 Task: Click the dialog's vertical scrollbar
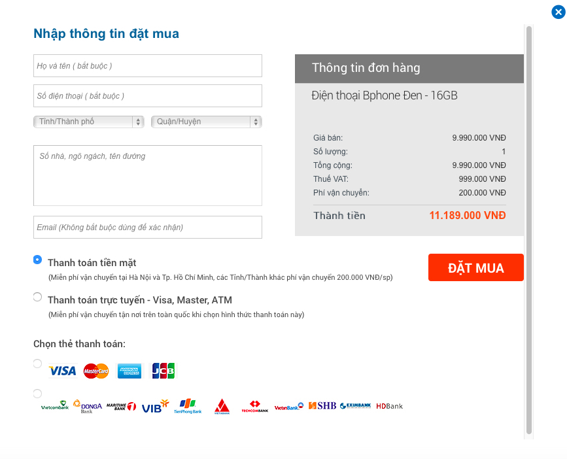coord(529,229)
